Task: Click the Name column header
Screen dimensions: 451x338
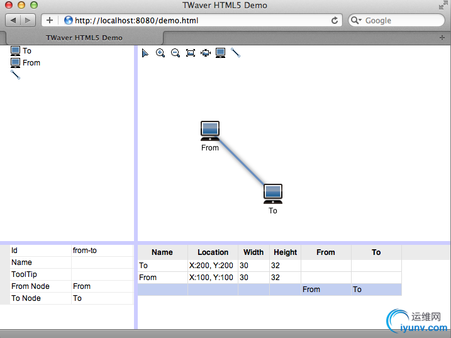Action: [x=162, y=252]
